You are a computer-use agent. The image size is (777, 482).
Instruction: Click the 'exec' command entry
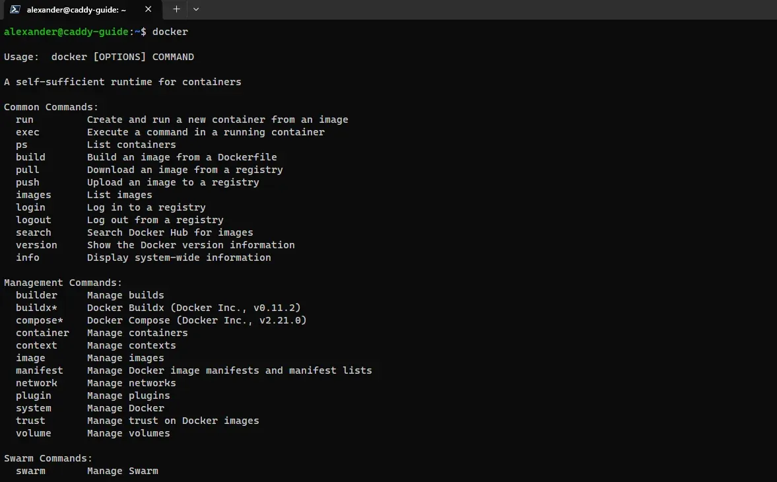point(27,132)
